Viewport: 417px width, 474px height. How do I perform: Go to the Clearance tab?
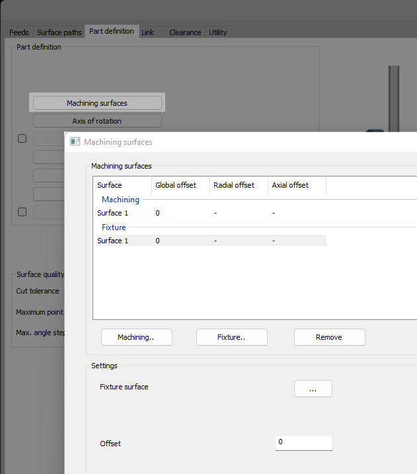tap(185, 32)
